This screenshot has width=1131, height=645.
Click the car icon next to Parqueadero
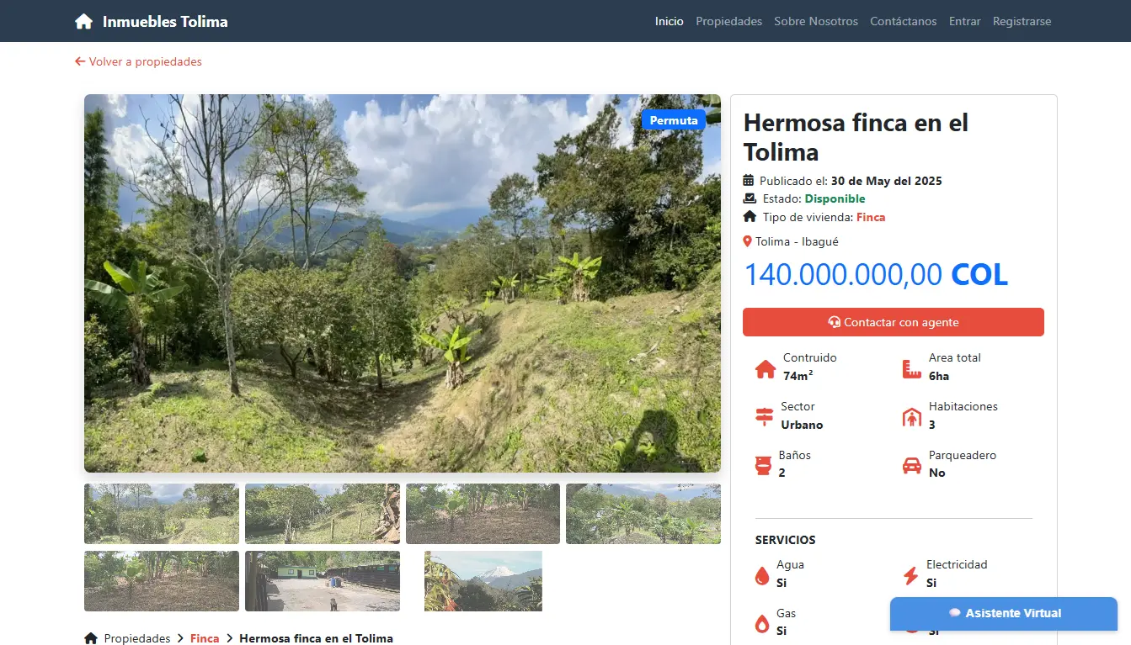click(x=913, y=464)
